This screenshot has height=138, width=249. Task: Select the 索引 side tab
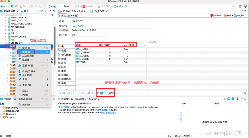click(x=66, y=59)
